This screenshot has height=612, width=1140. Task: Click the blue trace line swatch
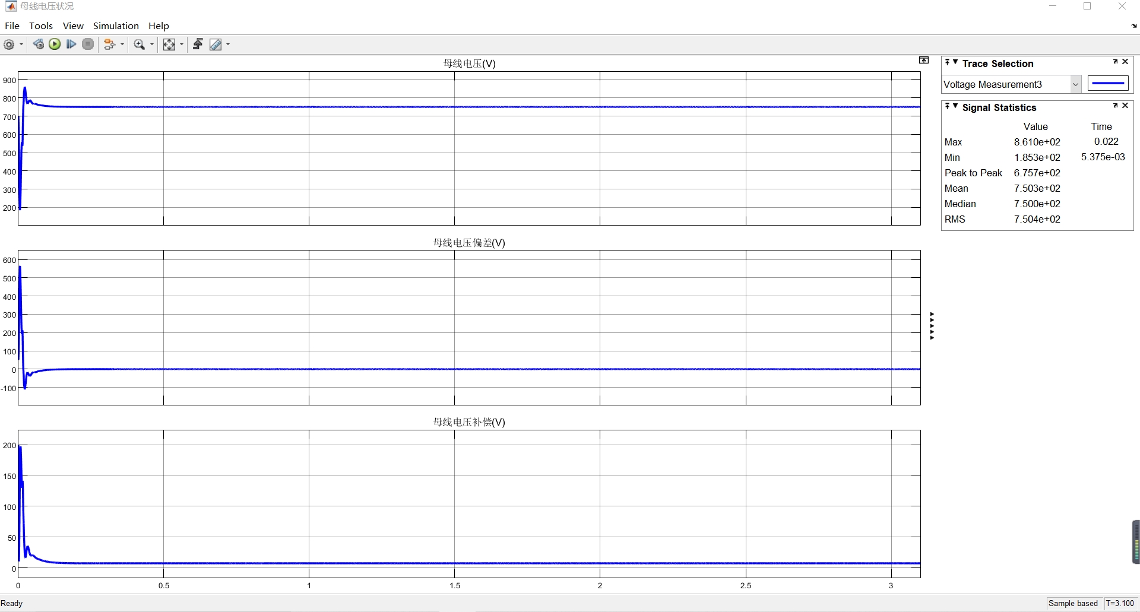pos(1108,84)
